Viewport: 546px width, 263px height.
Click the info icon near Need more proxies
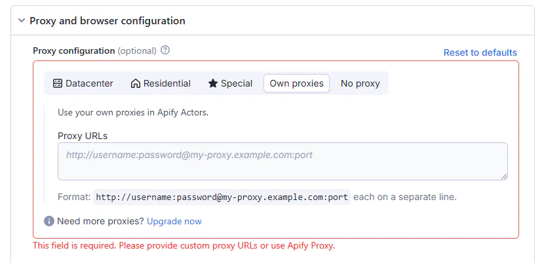tap(49, 222)
